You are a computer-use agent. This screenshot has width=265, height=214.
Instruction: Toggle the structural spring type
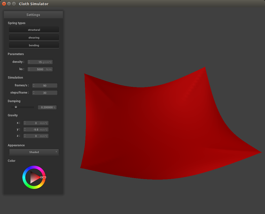(34, 30)
